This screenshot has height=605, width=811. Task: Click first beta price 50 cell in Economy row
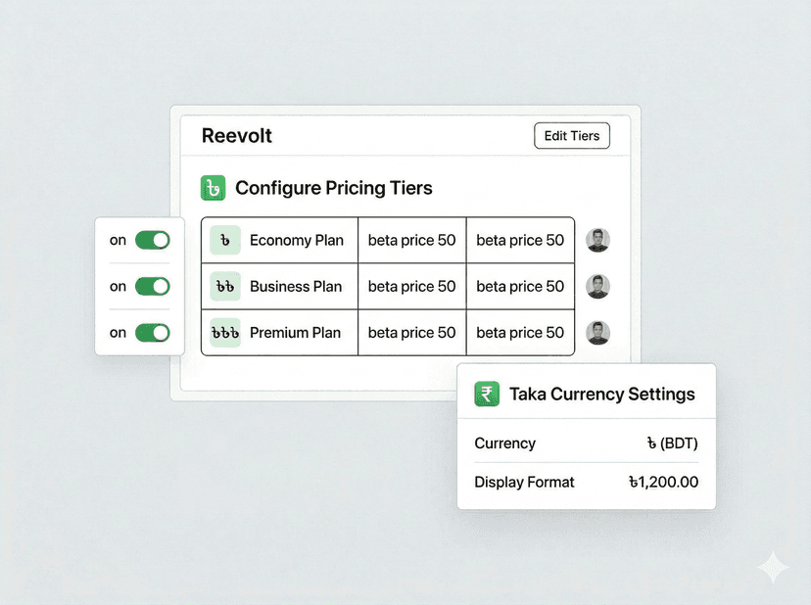412,240
